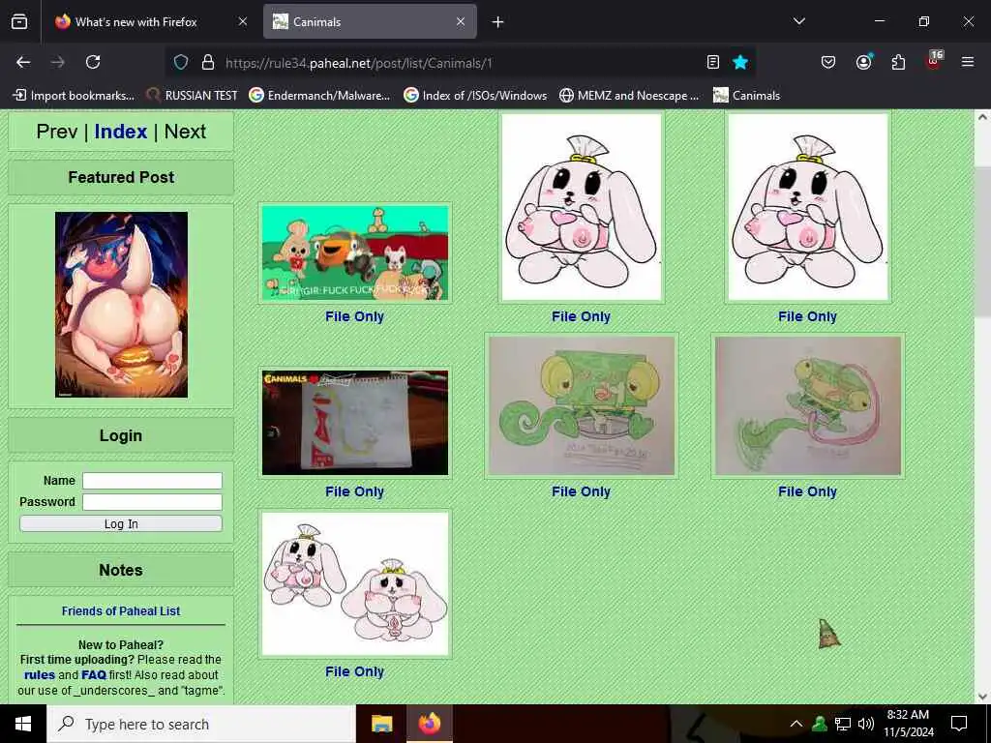991x743 pixels.
Task: Go forward with the forward arrow
Action: 58,62
